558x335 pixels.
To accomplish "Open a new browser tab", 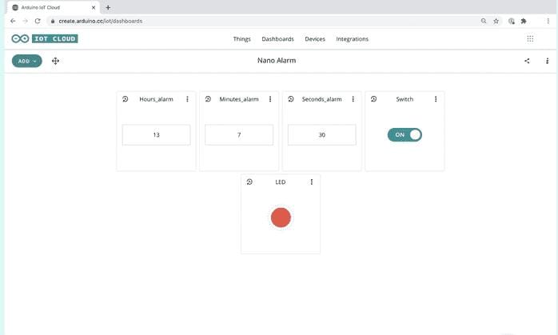I will point(108,7).
